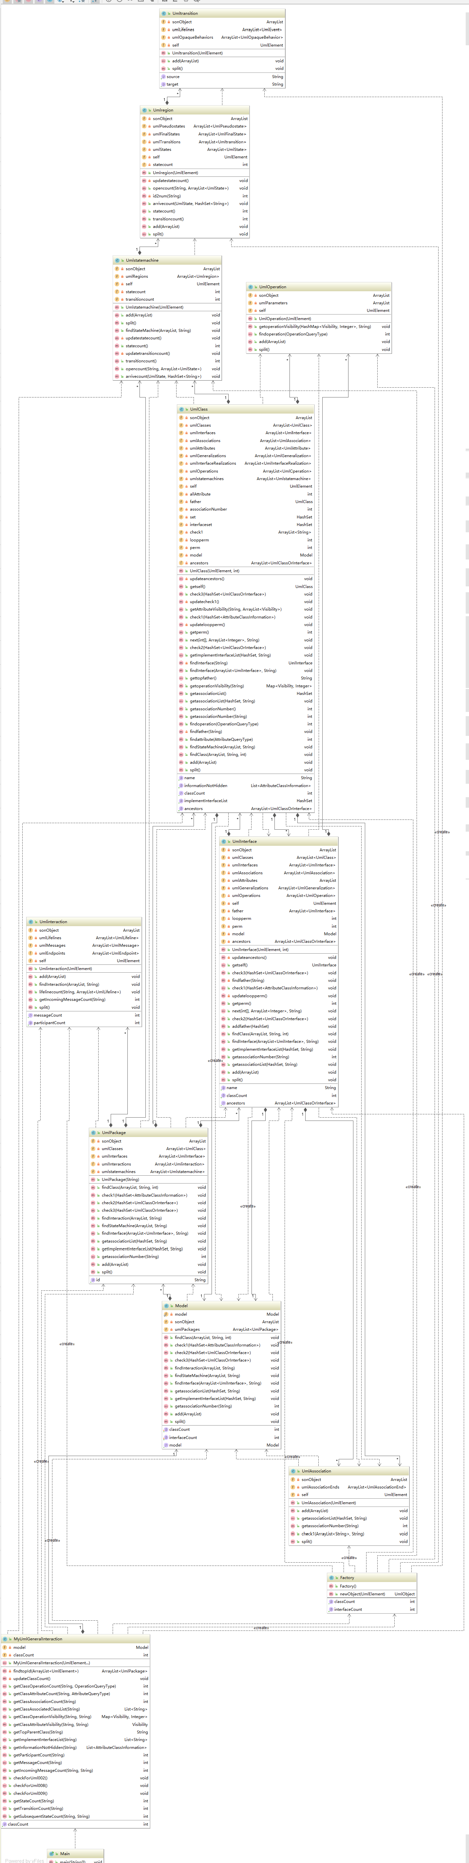This screenshot has height=1863, width=469.
Task: Click the umlRegions field in Umlstatemachine
Action: 168,276
